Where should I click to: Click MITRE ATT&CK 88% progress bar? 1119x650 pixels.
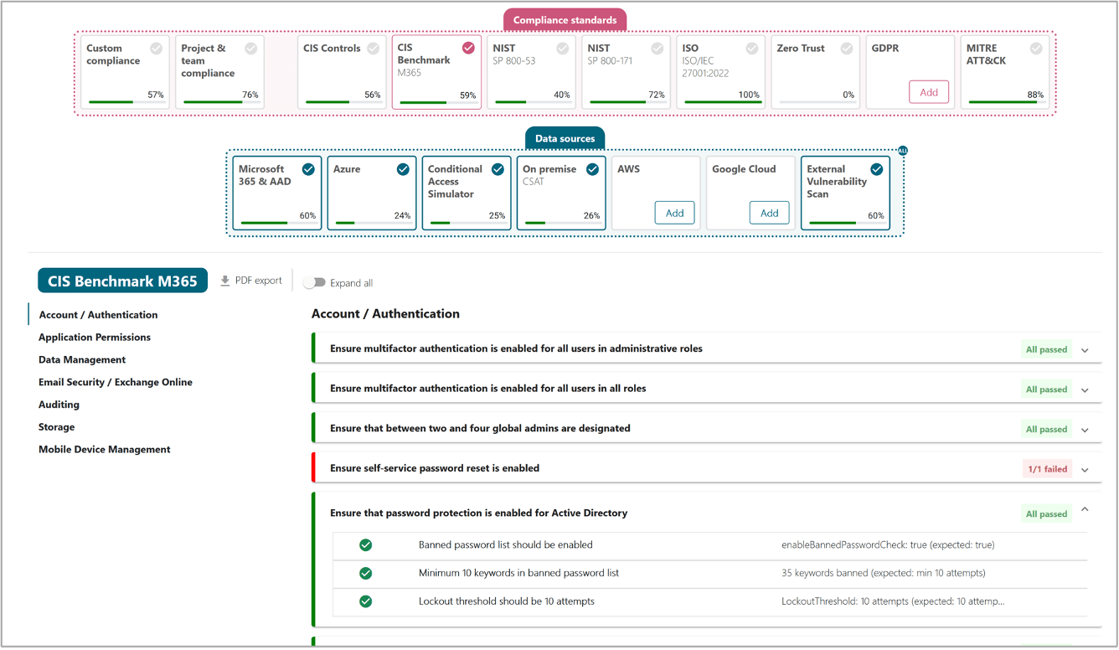(x=1007, y=102)
